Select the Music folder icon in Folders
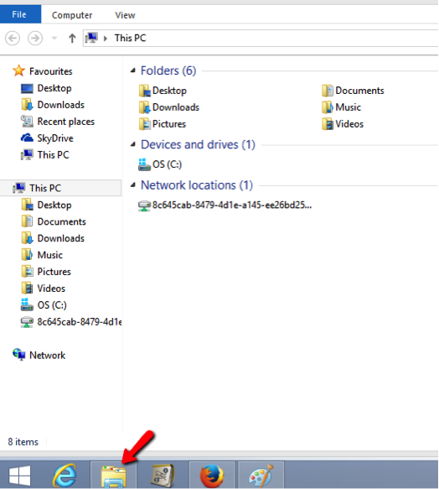439x489 pixels. coord(328,107)
